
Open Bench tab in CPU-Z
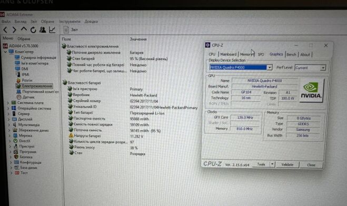point(291,54)
